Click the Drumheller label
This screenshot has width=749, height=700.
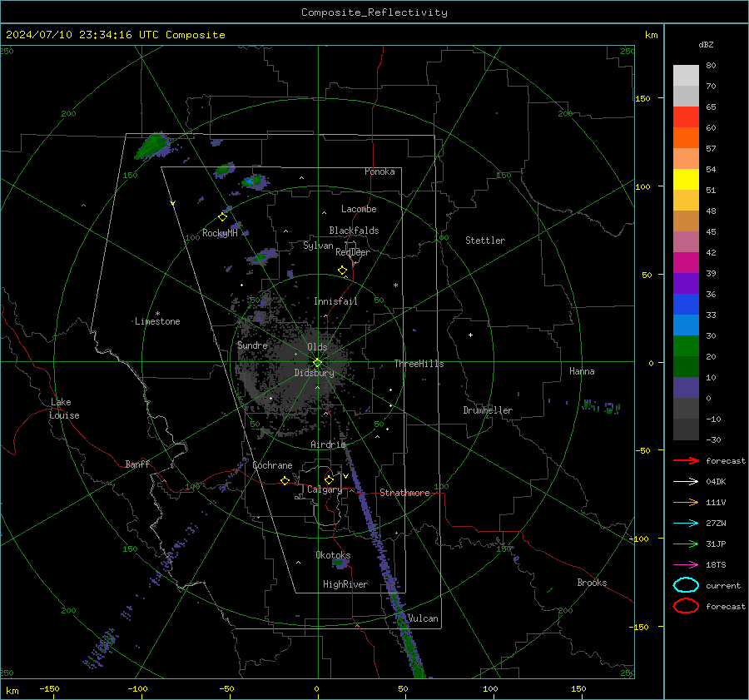(488, 410)
